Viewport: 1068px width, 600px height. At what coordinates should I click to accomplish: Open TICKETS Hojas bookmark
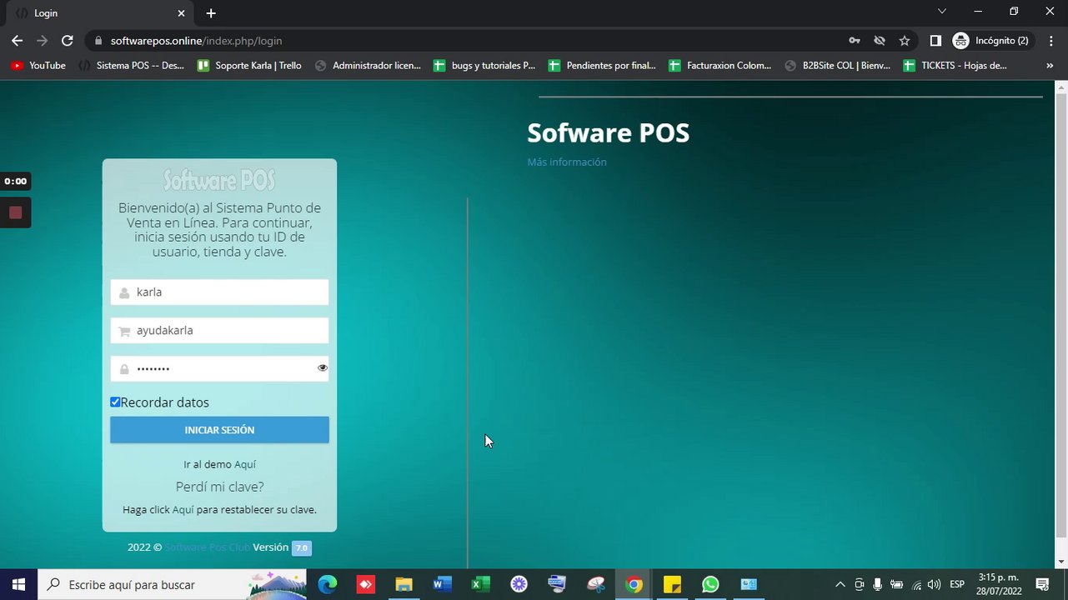click(x=955, y=65)
